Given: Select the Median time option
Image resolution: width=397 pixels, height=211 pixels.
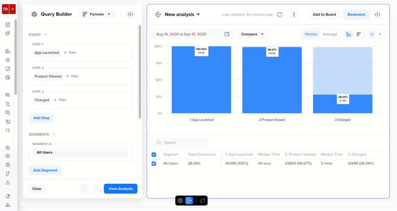Looking at the screenshot, I should (311, 34).
